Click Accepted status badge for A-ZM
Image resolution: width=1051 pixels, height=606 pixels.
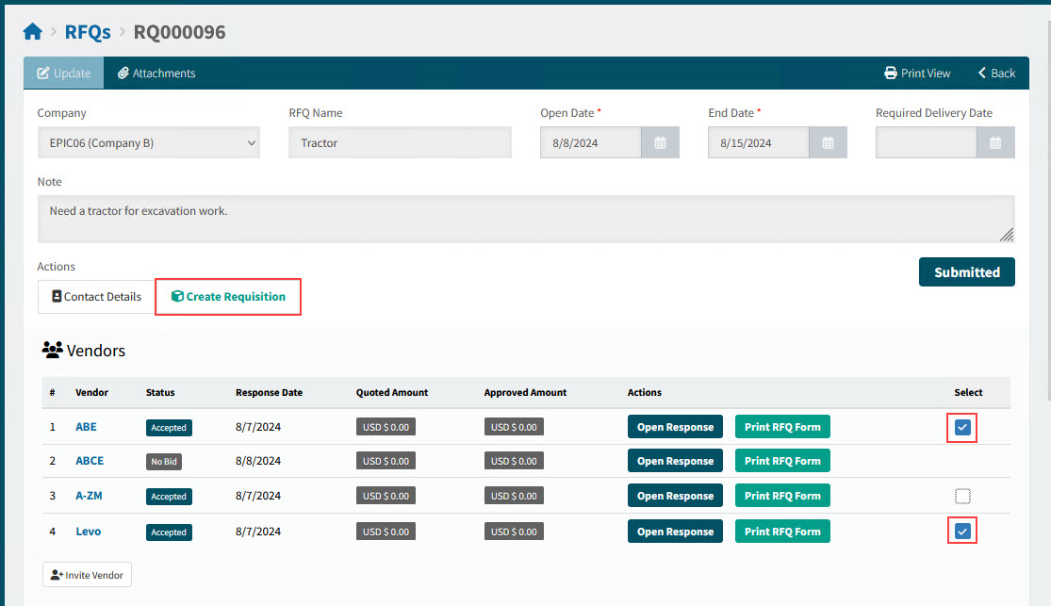click(x=169, y=497)
